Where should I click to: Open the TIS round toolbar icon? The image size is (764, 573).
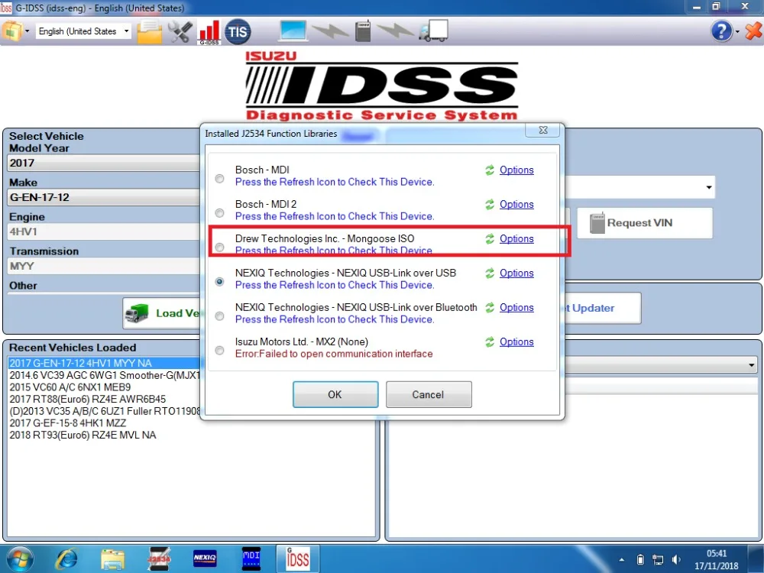[238, 31]
